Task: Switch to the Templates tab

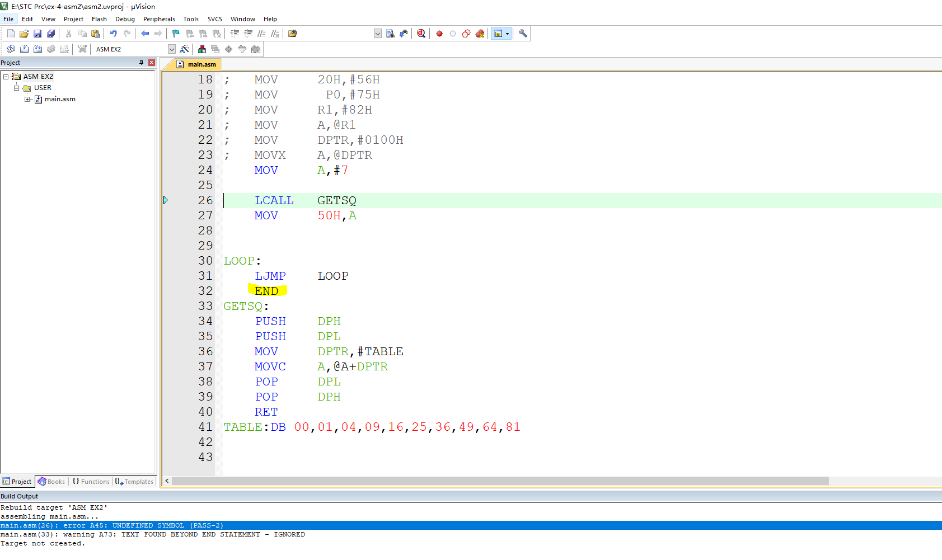Action: pyautogui.click(x=134, y=482)
